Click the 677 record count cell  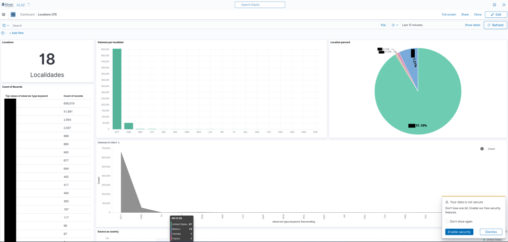pos(66,160)
